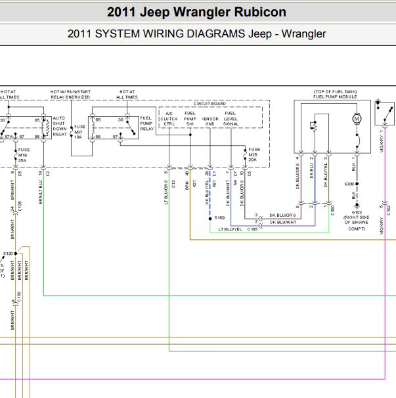Click the S308 splice label
Viewport: 396px width, 398px height.
click(x=349, y=184)
